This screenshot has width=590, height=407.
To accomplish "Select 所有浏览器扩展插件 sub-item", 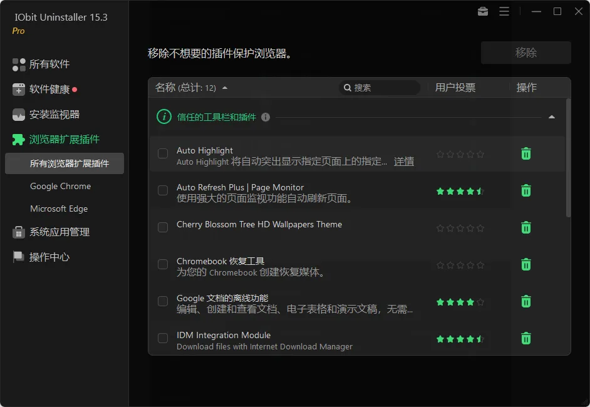I will tap(65, 163).
